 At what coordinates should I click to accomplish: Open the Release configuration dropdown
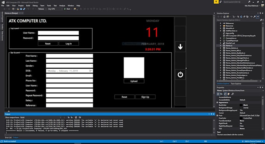(x=42, y=9)
